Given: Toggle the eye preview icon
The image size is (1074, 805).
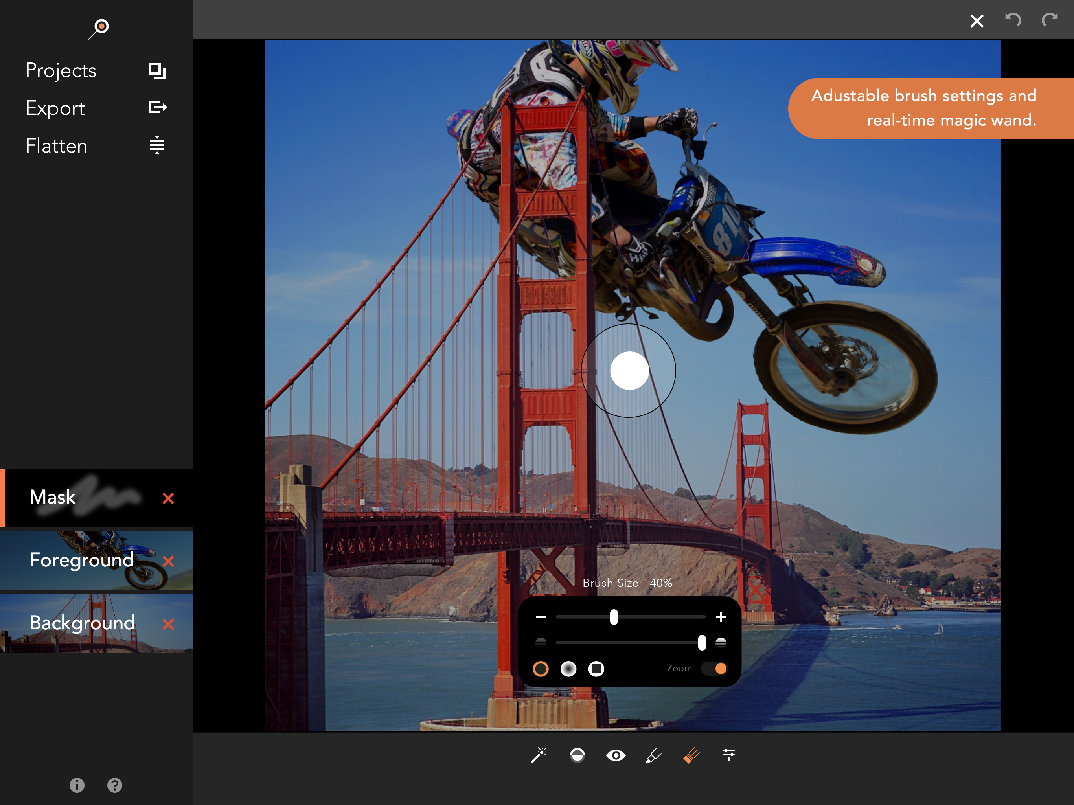Looking at the screenshot, I should pos(616,755).
